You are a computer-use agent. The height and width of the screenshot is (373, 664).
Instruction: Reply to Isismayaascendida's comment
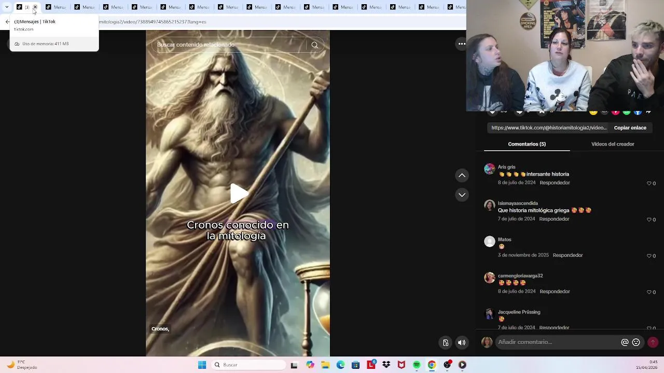554,219
